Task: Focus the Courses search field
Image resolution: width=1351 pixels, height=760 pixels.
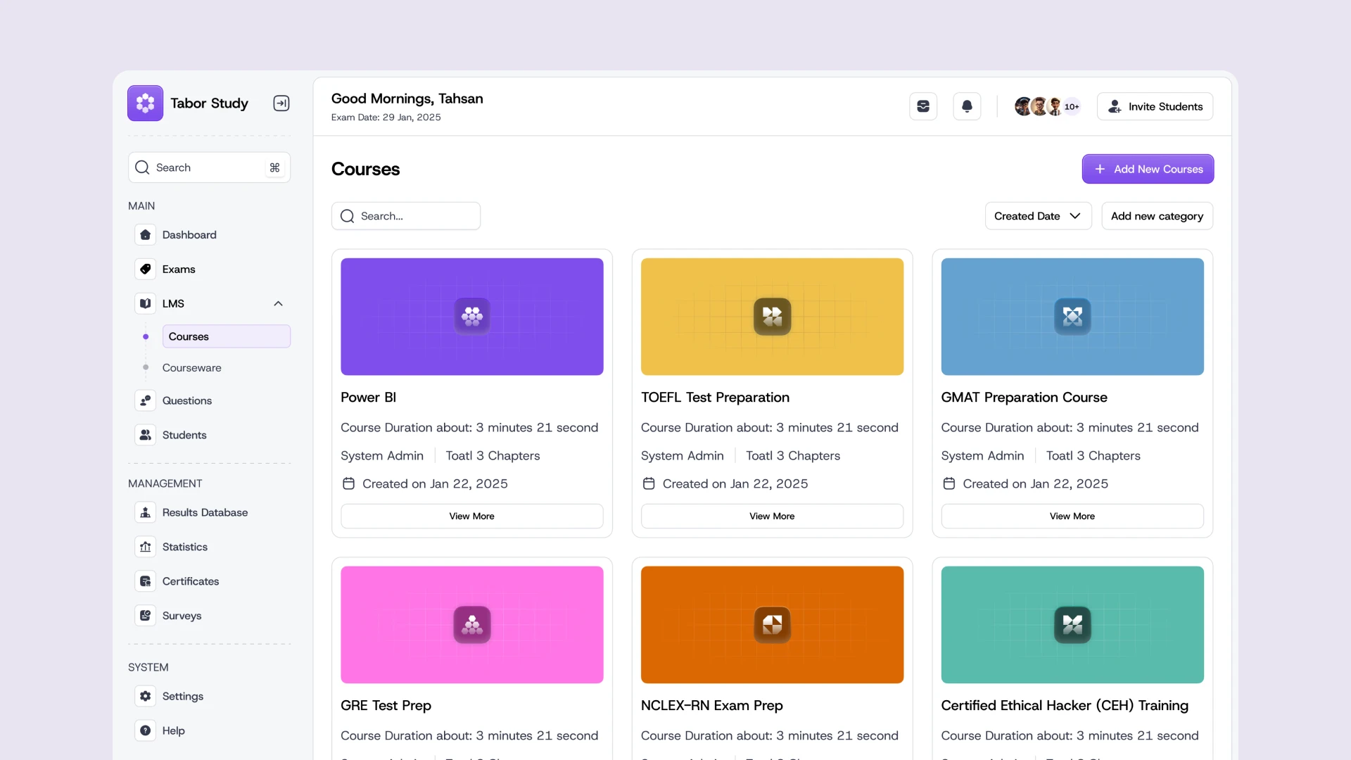Action: (x=406, y=216)
